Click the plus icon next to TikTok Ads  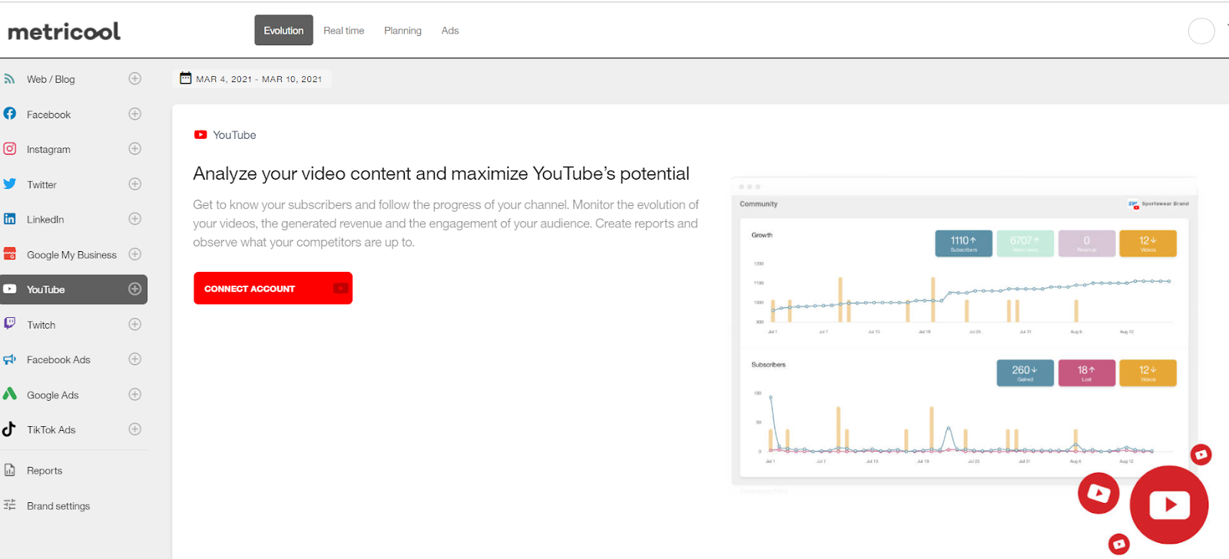[x=134, y=428]
